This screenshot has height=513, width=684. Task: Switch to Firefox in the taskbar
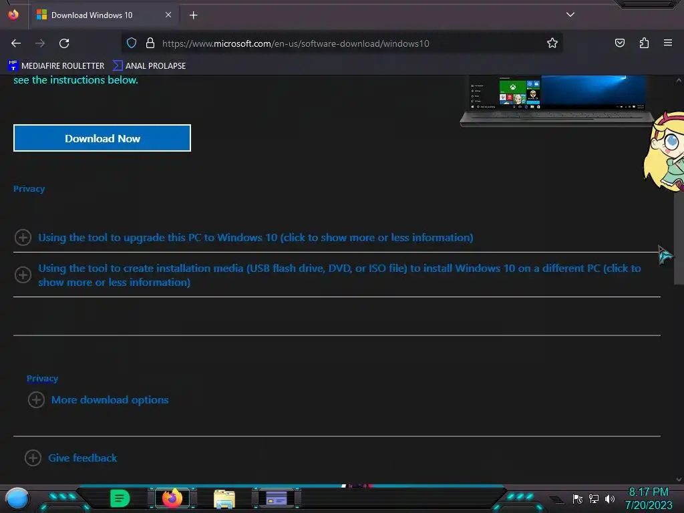[172, 498]
